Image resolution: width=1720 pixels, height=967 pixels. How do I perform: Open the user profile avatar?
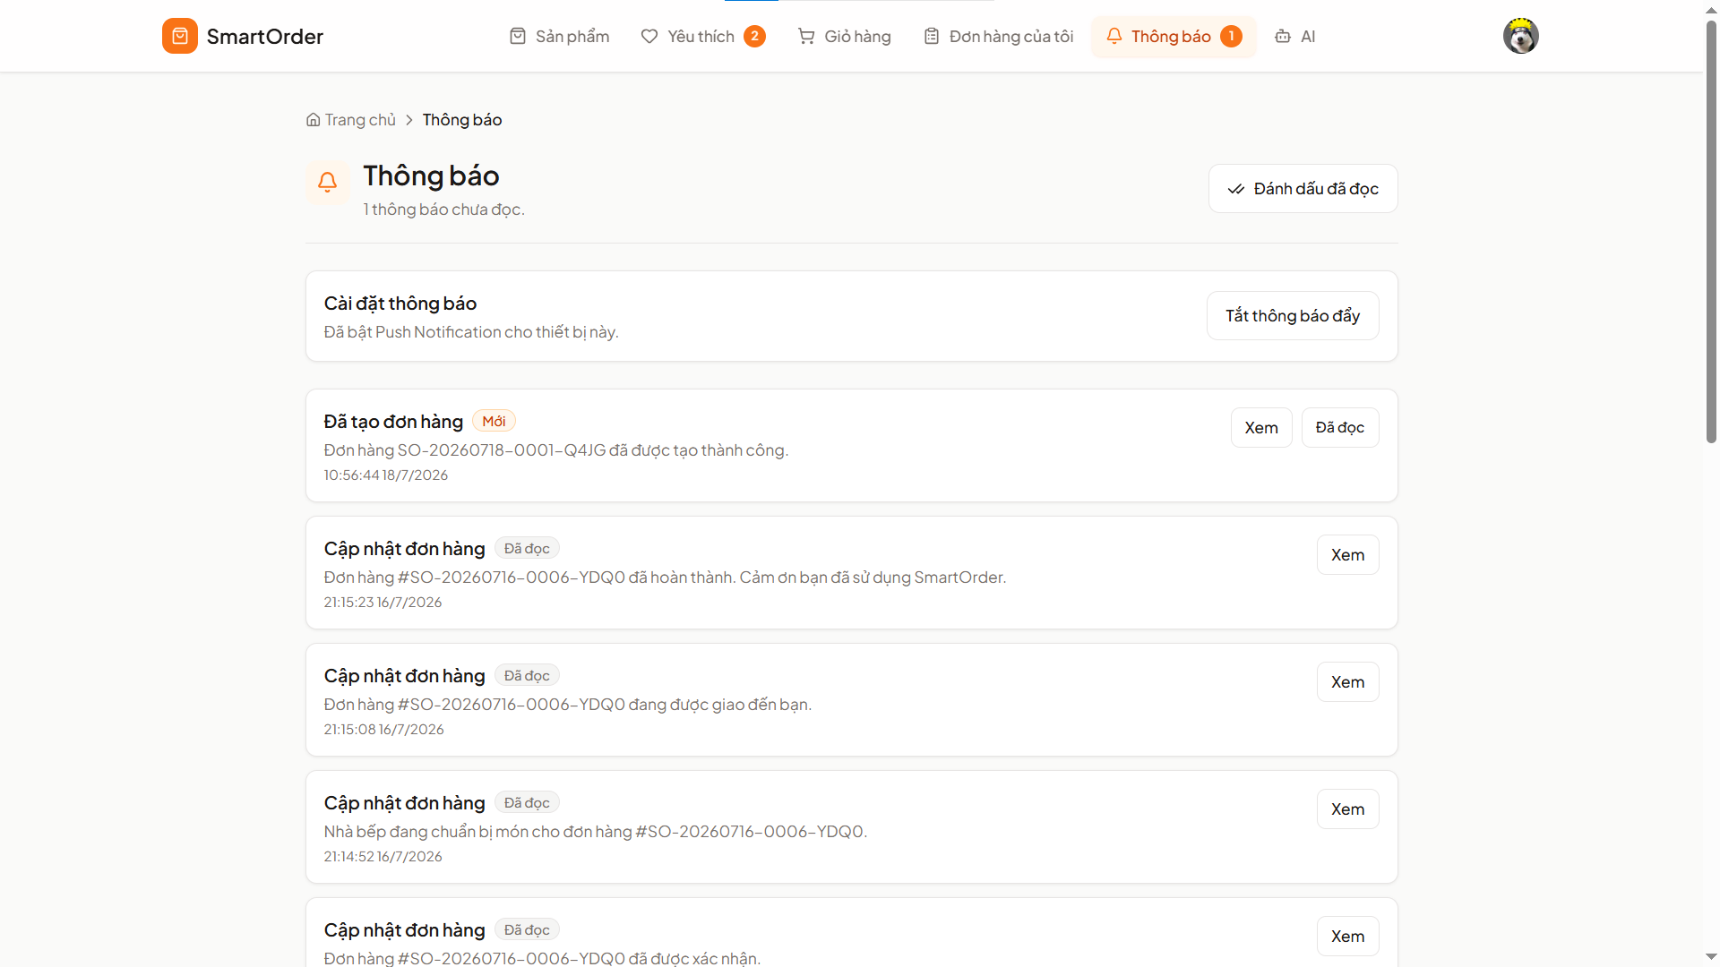pos(1520,36)
